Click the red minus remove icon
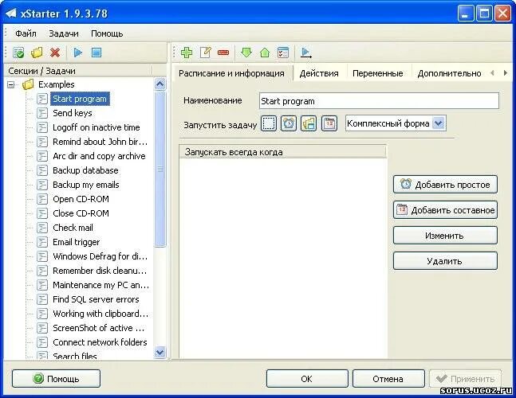The image size is (516, 398). [223, 53]
